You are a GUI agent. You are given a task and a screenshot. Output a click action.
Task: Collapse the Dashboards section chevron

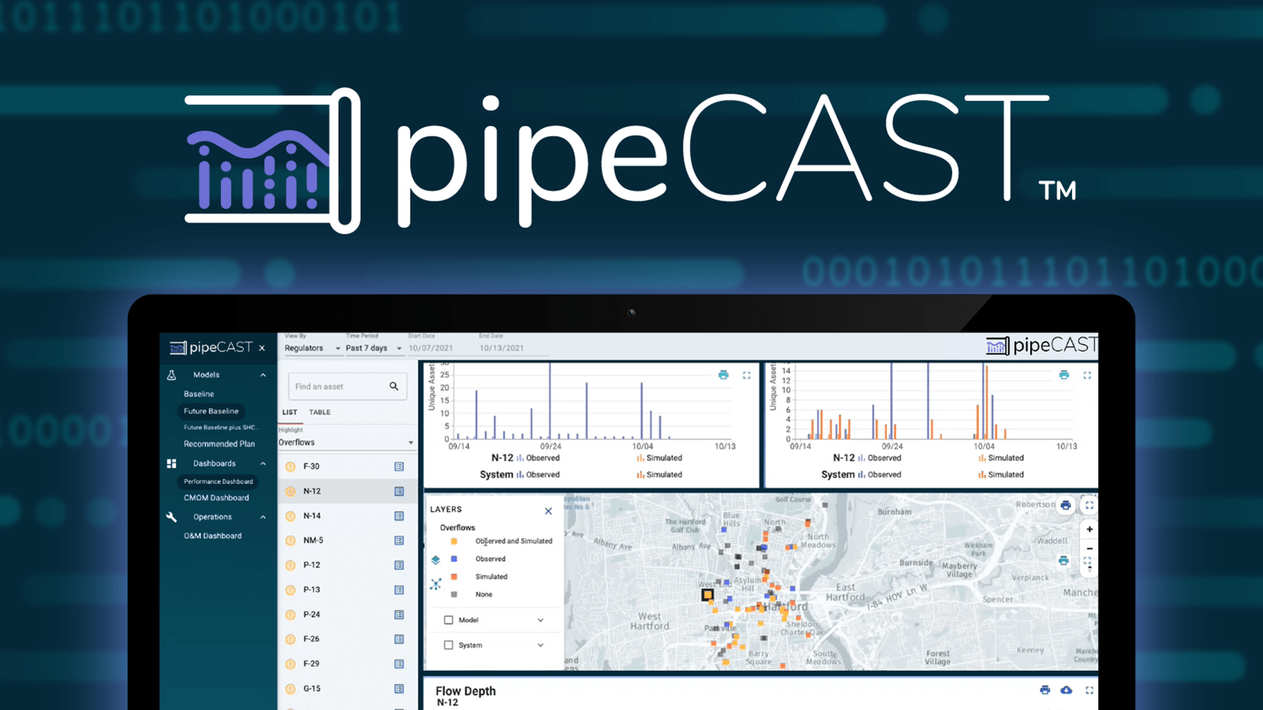[x=263, y=464]
